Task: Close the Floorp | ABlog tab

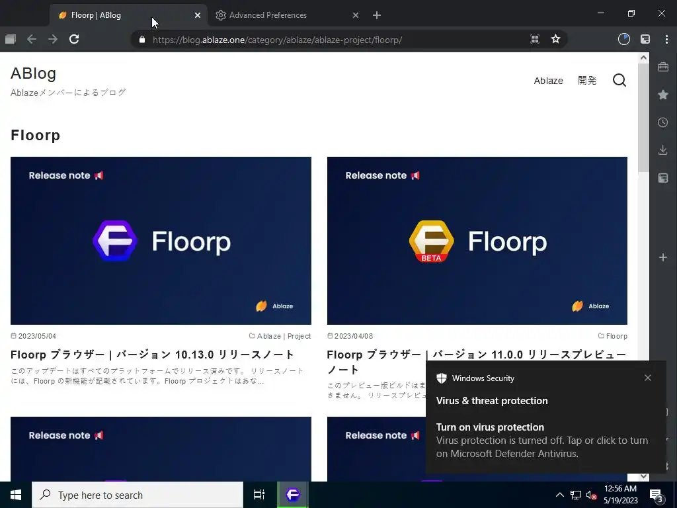Action: pyautogui.click(x=197, y=15)
